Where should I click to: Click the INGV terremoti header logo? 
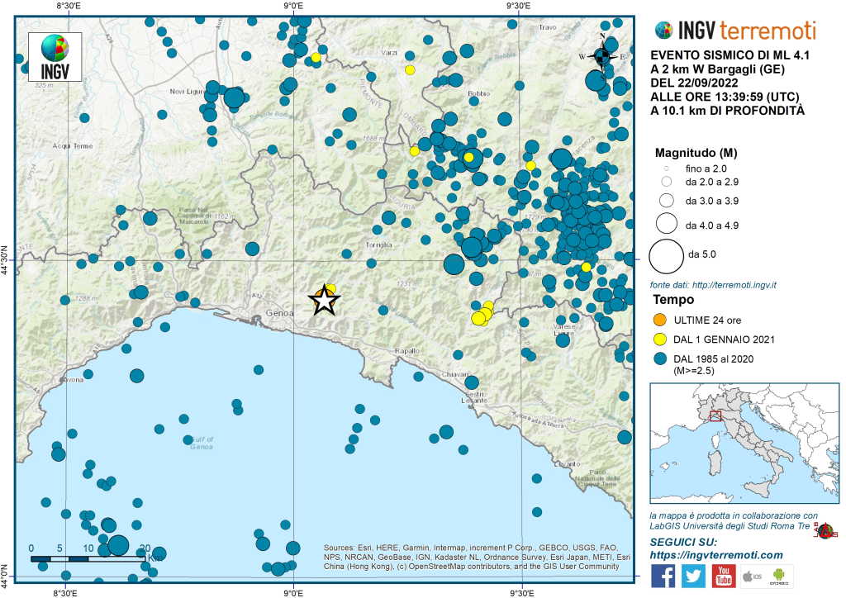[734, 31]
